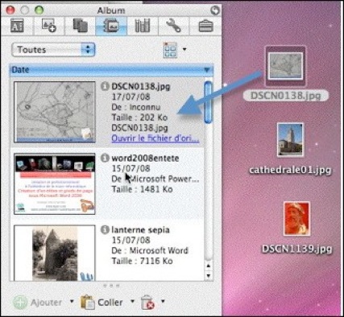This screenshot has width=344, height=317.
Task: Open the Compatibility wrench icon
Action: click(x=173, y=26)
